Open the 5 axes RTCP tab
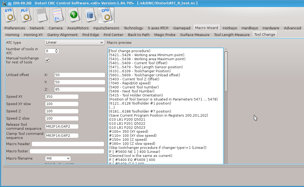The height and width of the screenshot is (187, 304). (158, 28)
